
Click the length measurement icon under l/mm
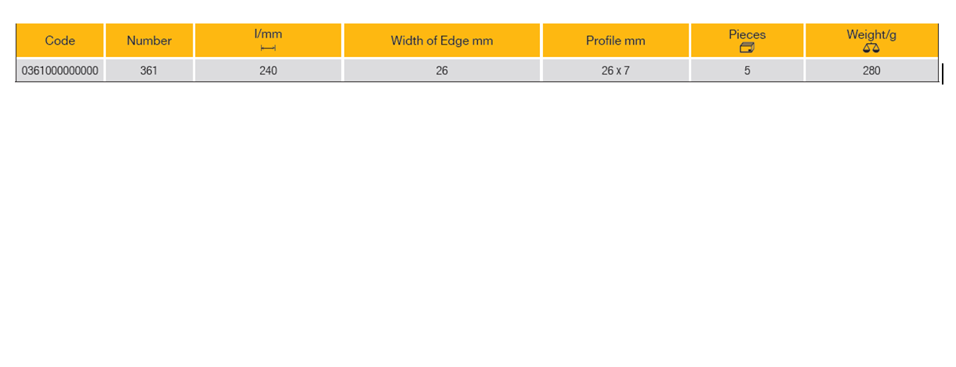(268, 49)
